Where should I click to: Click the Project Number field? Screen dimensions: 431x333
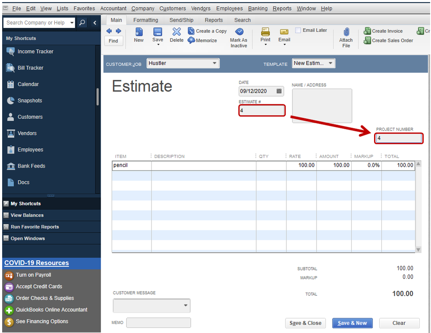pyautogui.click(x=399, y=138)
